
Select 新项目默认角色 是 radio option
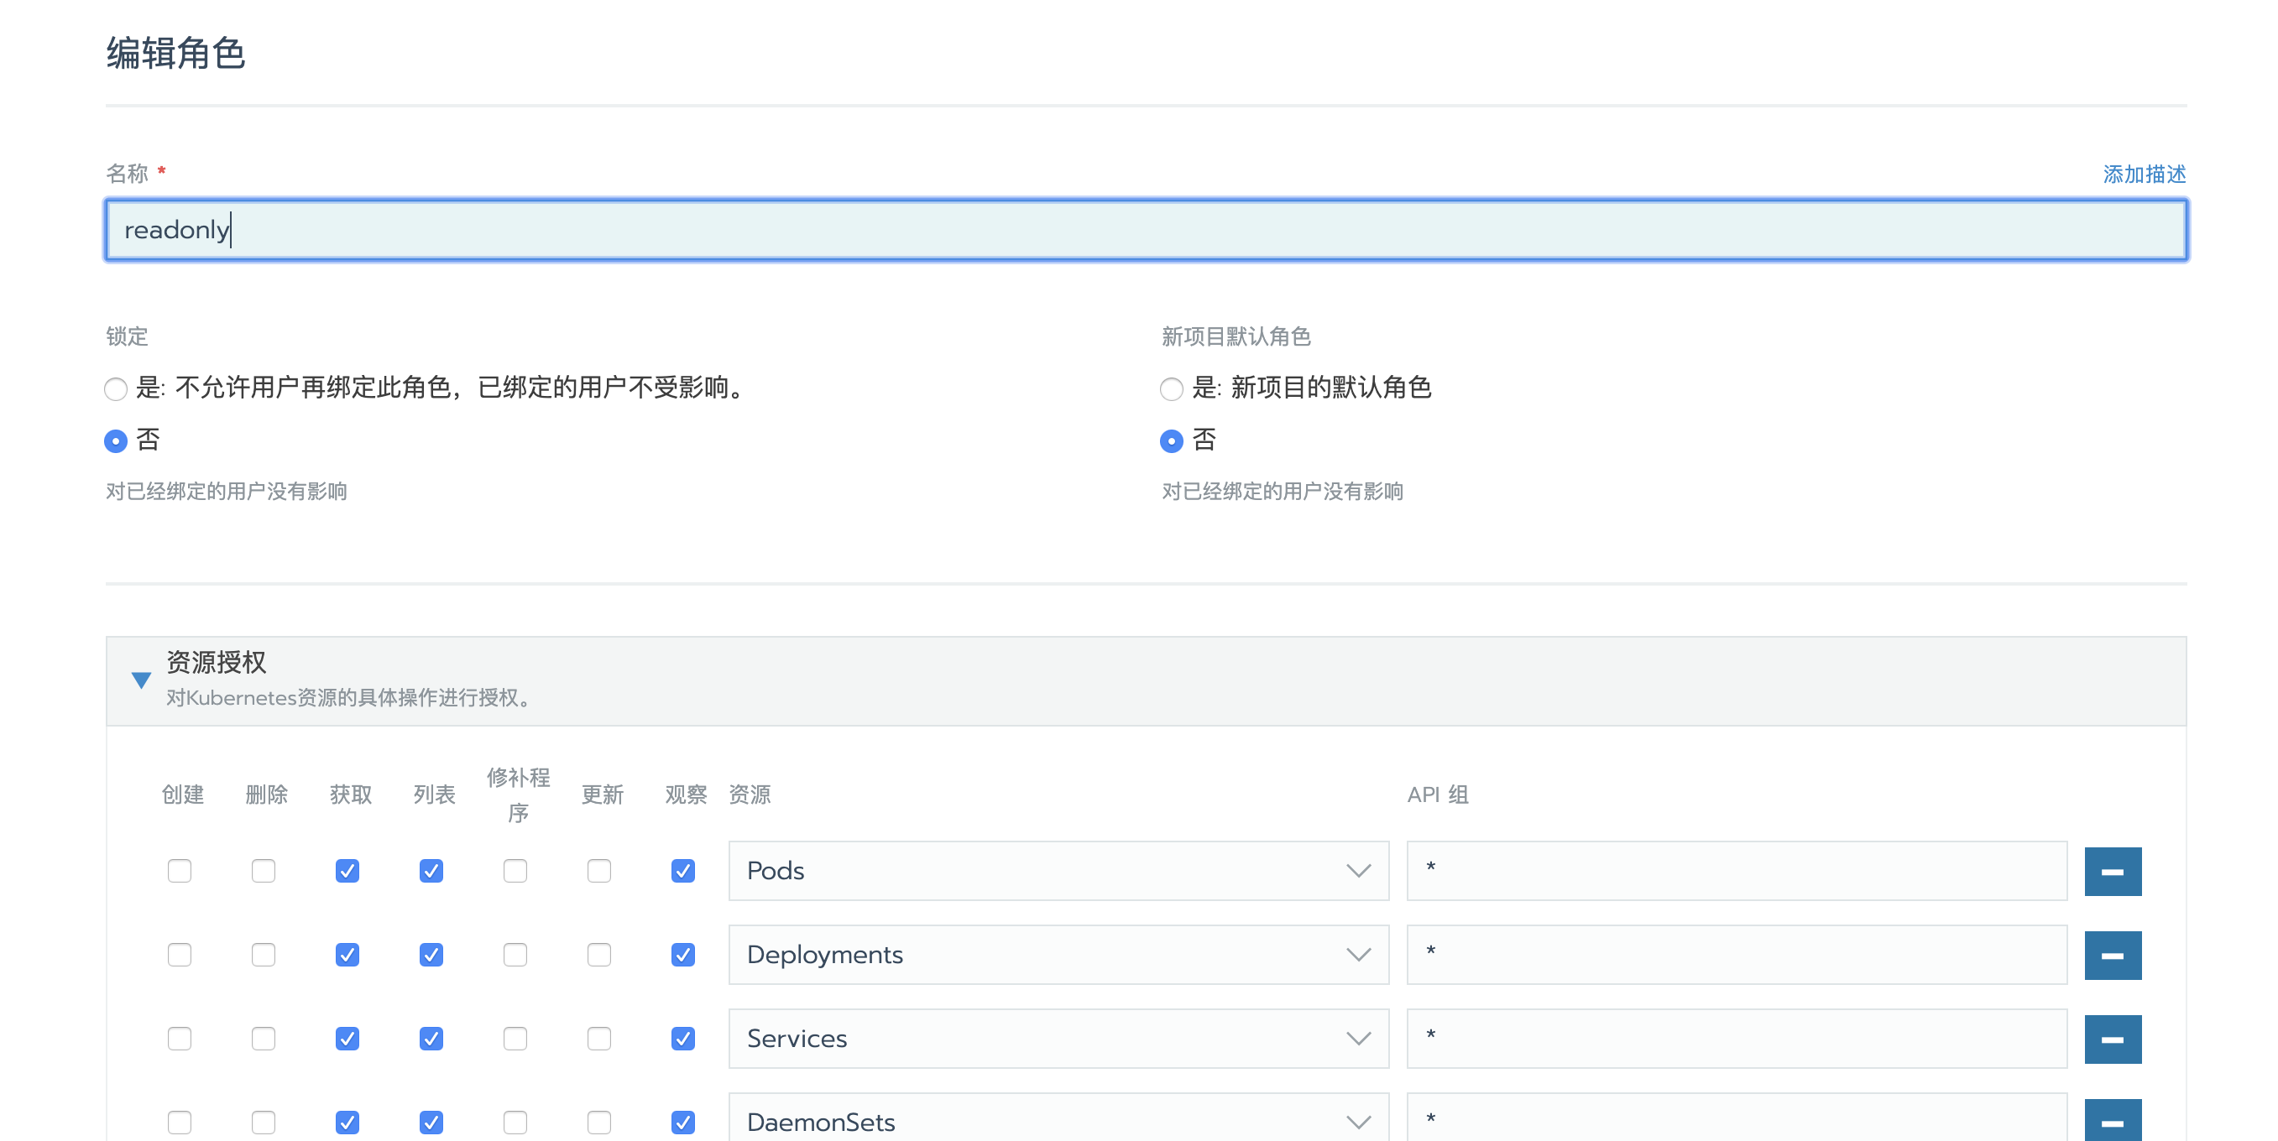pos(1171,389)
